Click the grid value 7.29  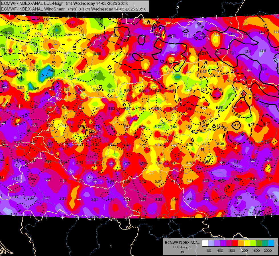(127, 163)
